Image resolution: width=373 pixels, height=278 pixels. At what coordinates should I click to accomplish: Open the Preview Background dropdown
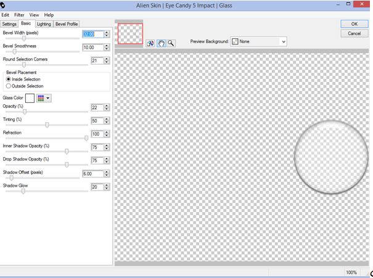click(258, 42)
